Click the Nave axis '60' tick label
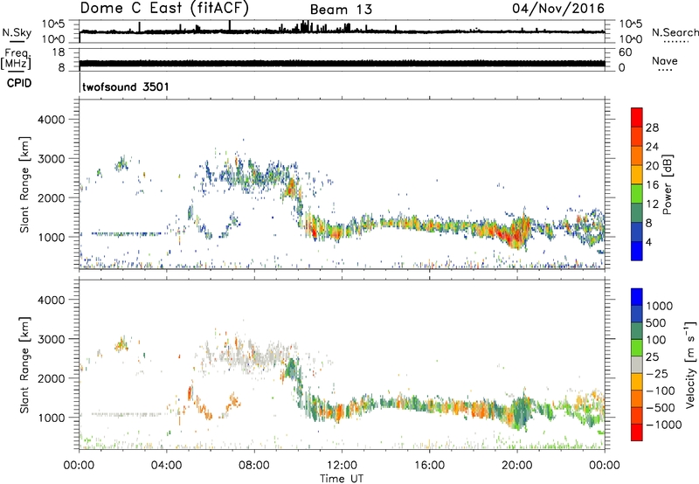699x484 pixels. [x=625, y=52]
